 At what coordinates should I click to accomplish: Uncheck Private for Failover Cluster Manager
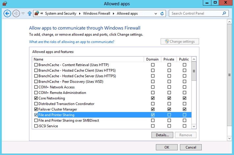[169, 109]
